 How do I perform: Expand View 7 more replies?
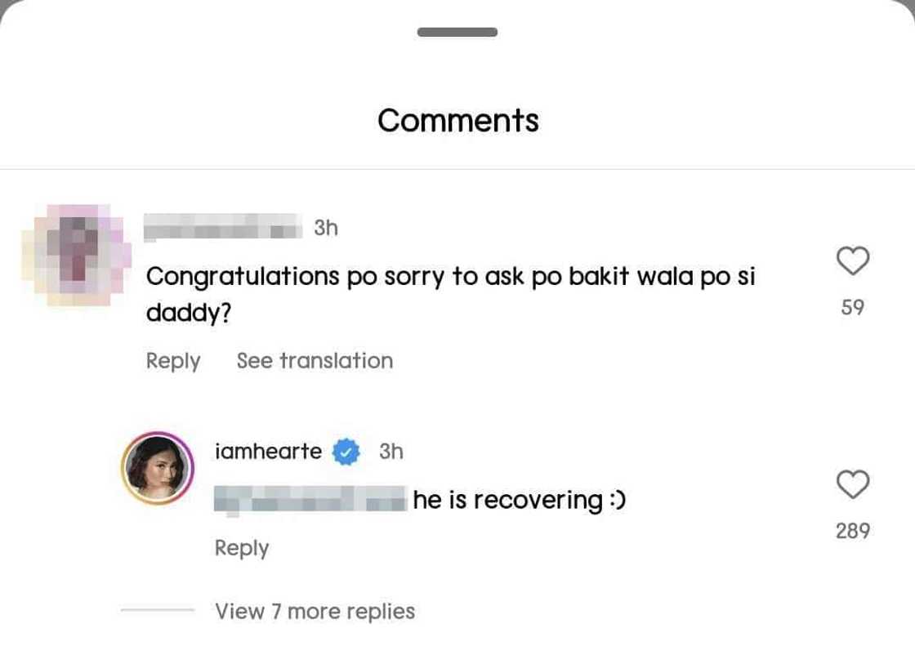315,611
